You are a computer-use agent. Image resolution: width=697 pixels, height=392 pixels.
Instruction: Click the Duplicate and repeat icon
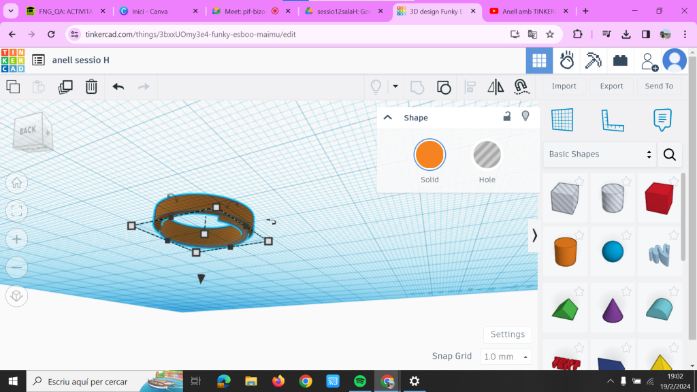click(x=65, y=86)
